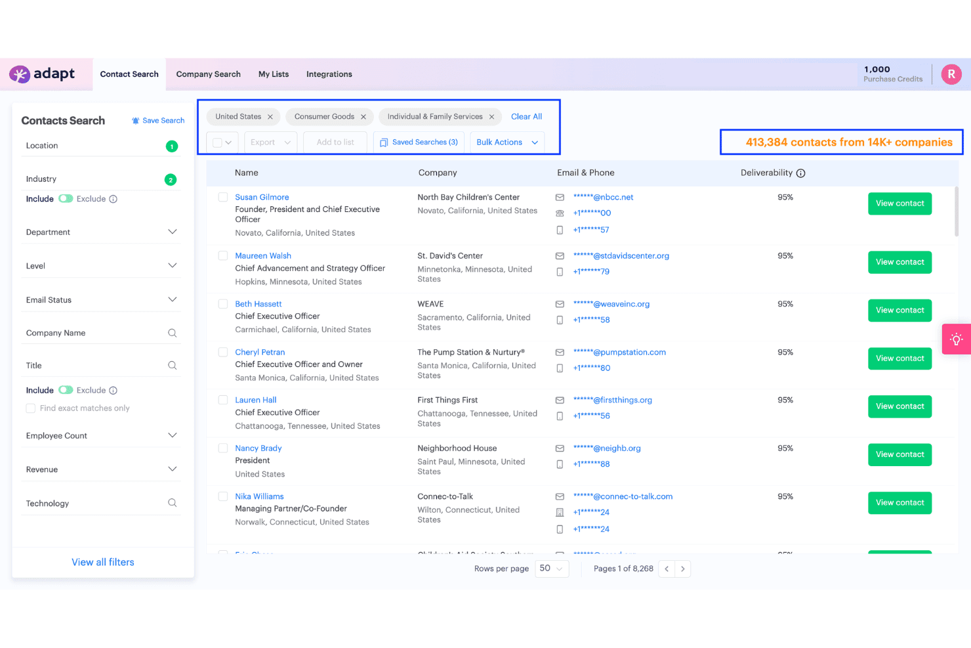Click the Title search magnifier icon

(172, 366)
